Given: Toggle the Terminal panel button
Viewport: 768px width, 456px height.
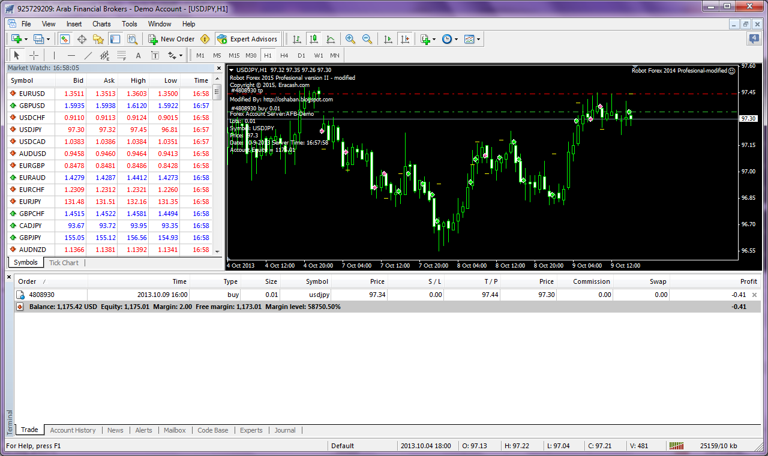Looking at the screenshot, I should tap(115, 39).
